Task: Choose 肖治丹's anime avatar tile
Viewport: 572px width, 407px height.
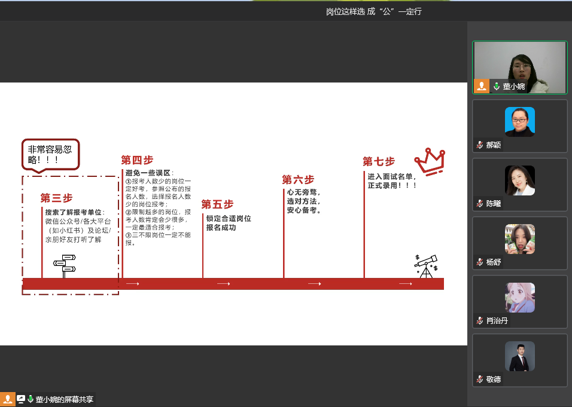Action: click(519, 298)
